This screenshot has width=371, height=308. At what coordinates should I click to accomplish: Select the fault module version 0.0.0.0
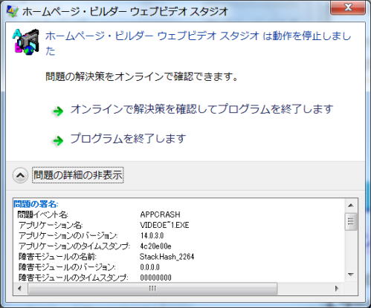(x=149, y=267)
